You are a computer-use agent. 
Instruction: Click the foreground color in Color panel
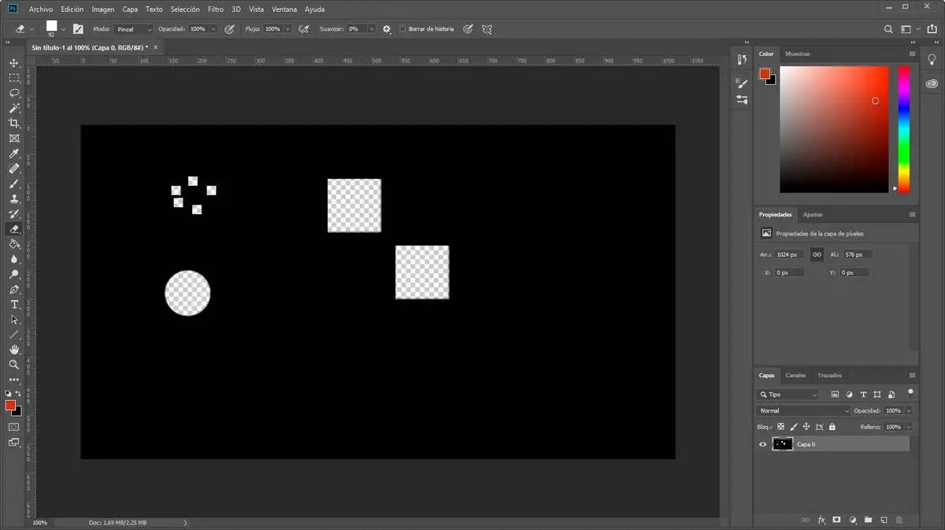[x=764, y=74]
